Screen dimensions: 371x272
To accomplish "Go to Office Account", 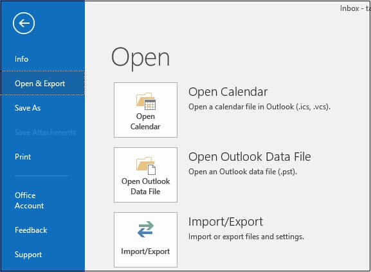I will [x=30, y=201].
